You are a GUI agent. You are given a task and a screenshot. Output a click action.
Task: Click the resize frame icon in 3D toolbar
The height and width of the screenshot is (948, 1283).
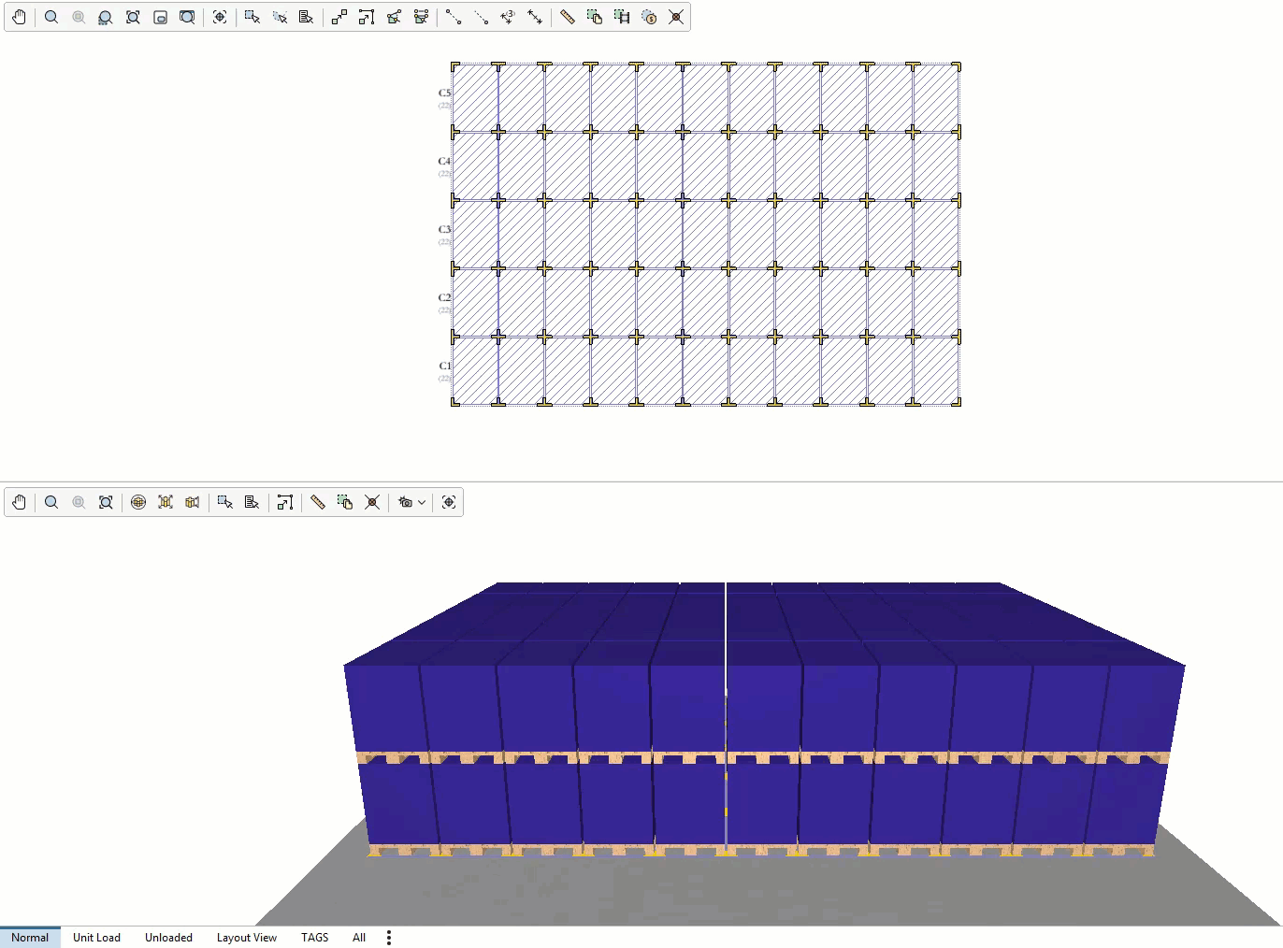[x=285, y=502]
